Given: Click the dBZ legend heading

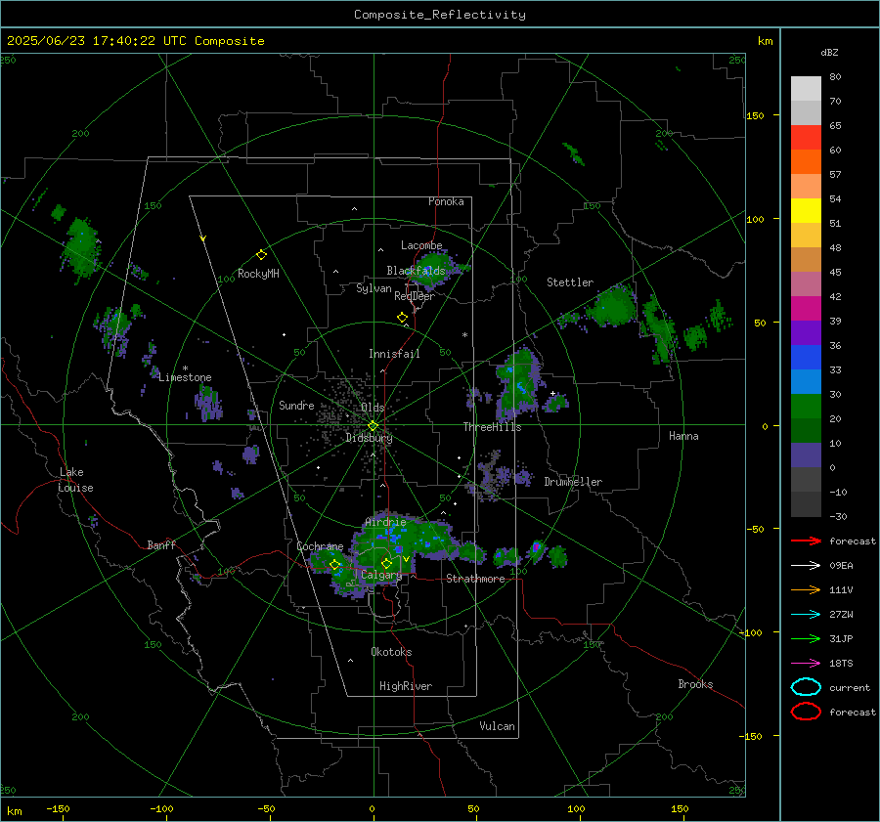Looking at the screenshot, I should click(x=829, y=53).
